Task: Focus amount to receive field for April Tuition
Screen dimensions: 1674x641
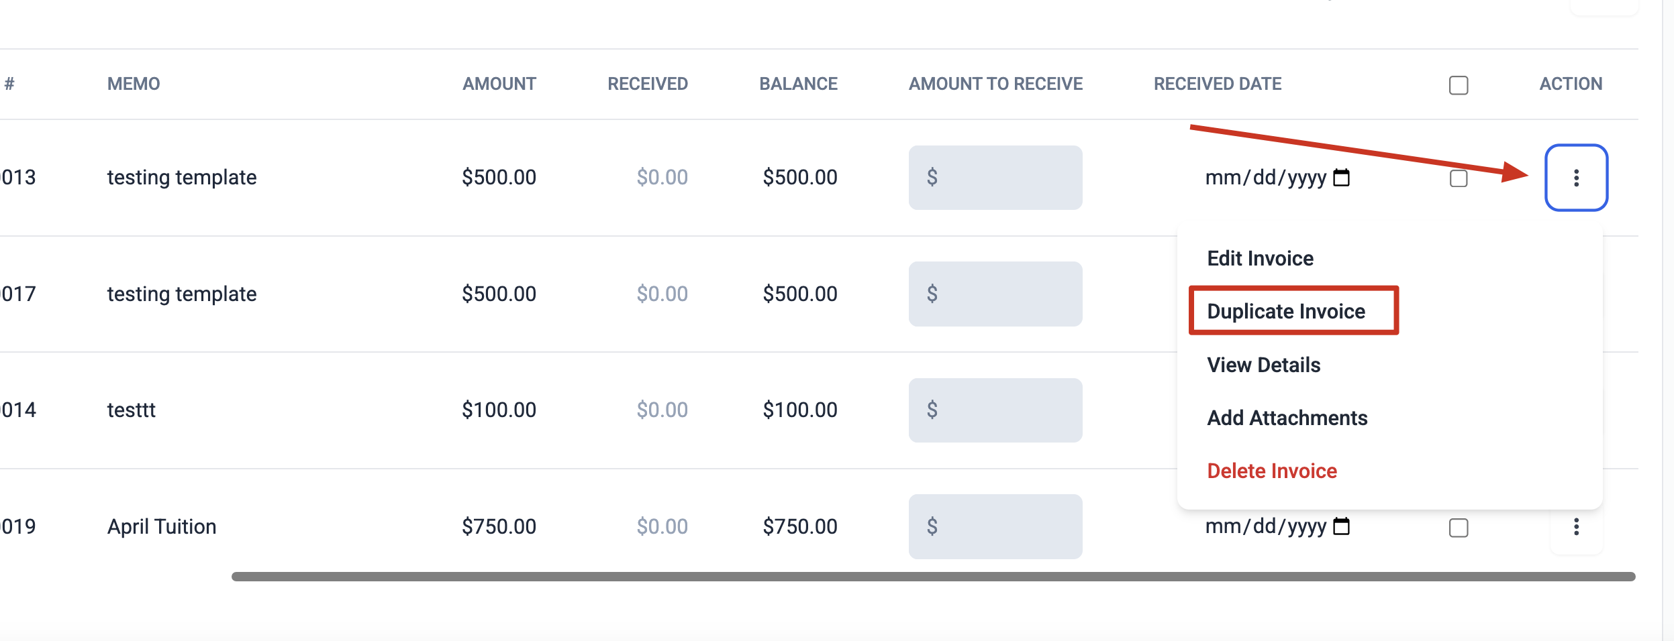Action: click(995, 526)
